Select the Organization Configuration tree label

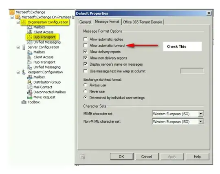coord(48,22)
